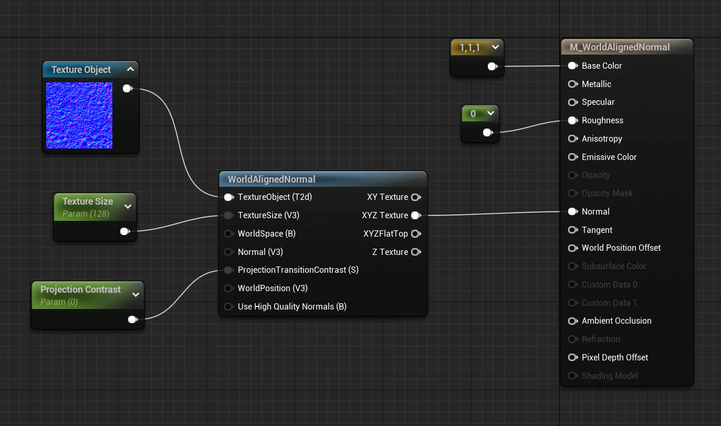Click the Emissive Color input pin

coord(573,157)
